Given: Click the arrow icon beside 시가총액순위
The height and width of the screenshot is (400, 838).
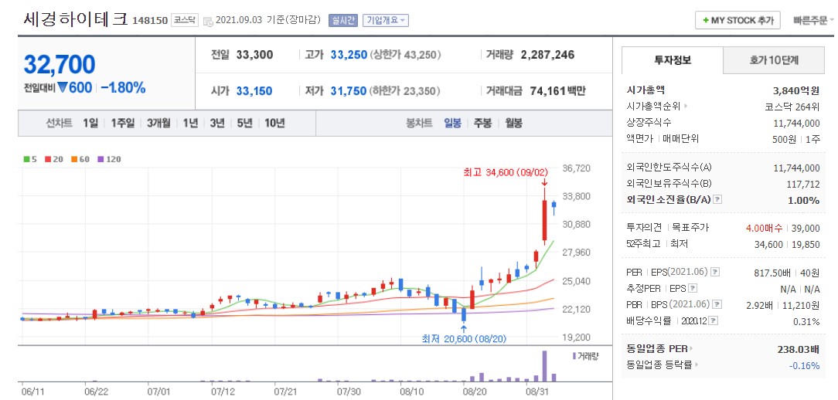Looking at the screenshot, I should click(x=686, y=107).
